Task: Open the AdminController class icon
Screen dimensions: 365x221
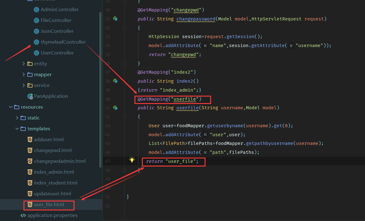Action: point(36,10)
